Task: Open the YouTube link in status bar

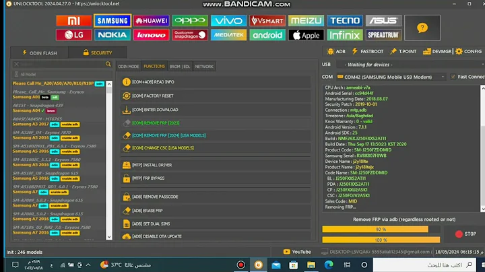Action: pos(297,252)
